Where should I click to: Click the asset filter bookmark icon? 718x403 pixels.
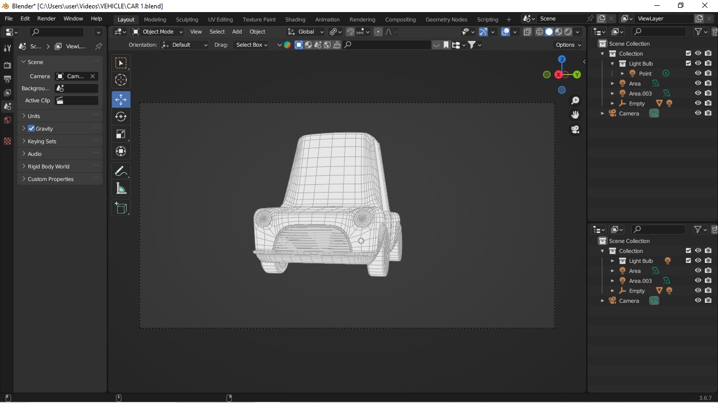point(446,45)
